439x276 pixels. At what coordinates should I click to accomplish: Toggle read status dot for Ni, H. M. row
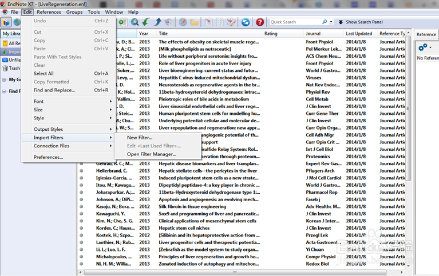(81, 263)
